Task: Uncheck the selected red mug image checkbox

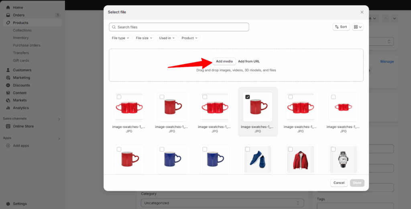Action: tap(248, 97)
